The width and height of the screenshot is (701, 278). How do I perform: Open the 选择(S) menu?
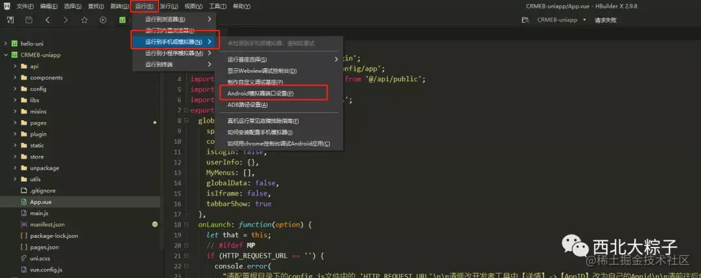point(73,6)
